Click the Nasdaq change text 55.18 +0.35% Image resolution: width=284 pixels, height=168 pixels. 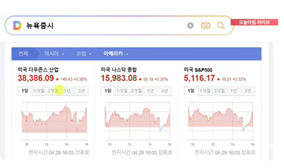(156, 79)
